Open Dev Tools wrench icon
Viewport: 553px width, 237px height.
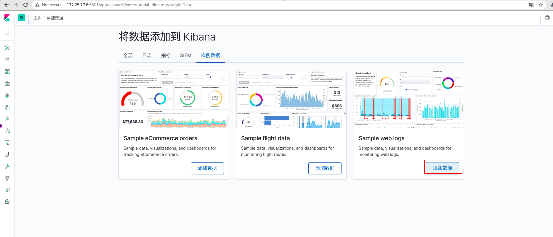click(x=7, y=178)
